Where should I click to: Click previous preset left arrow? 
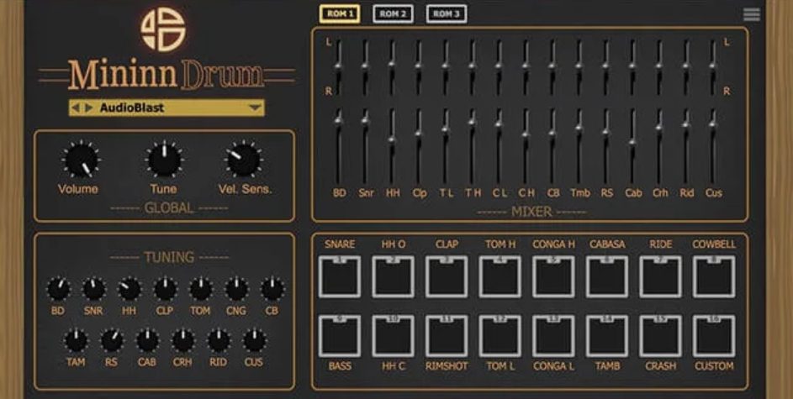tap(77, 108)
